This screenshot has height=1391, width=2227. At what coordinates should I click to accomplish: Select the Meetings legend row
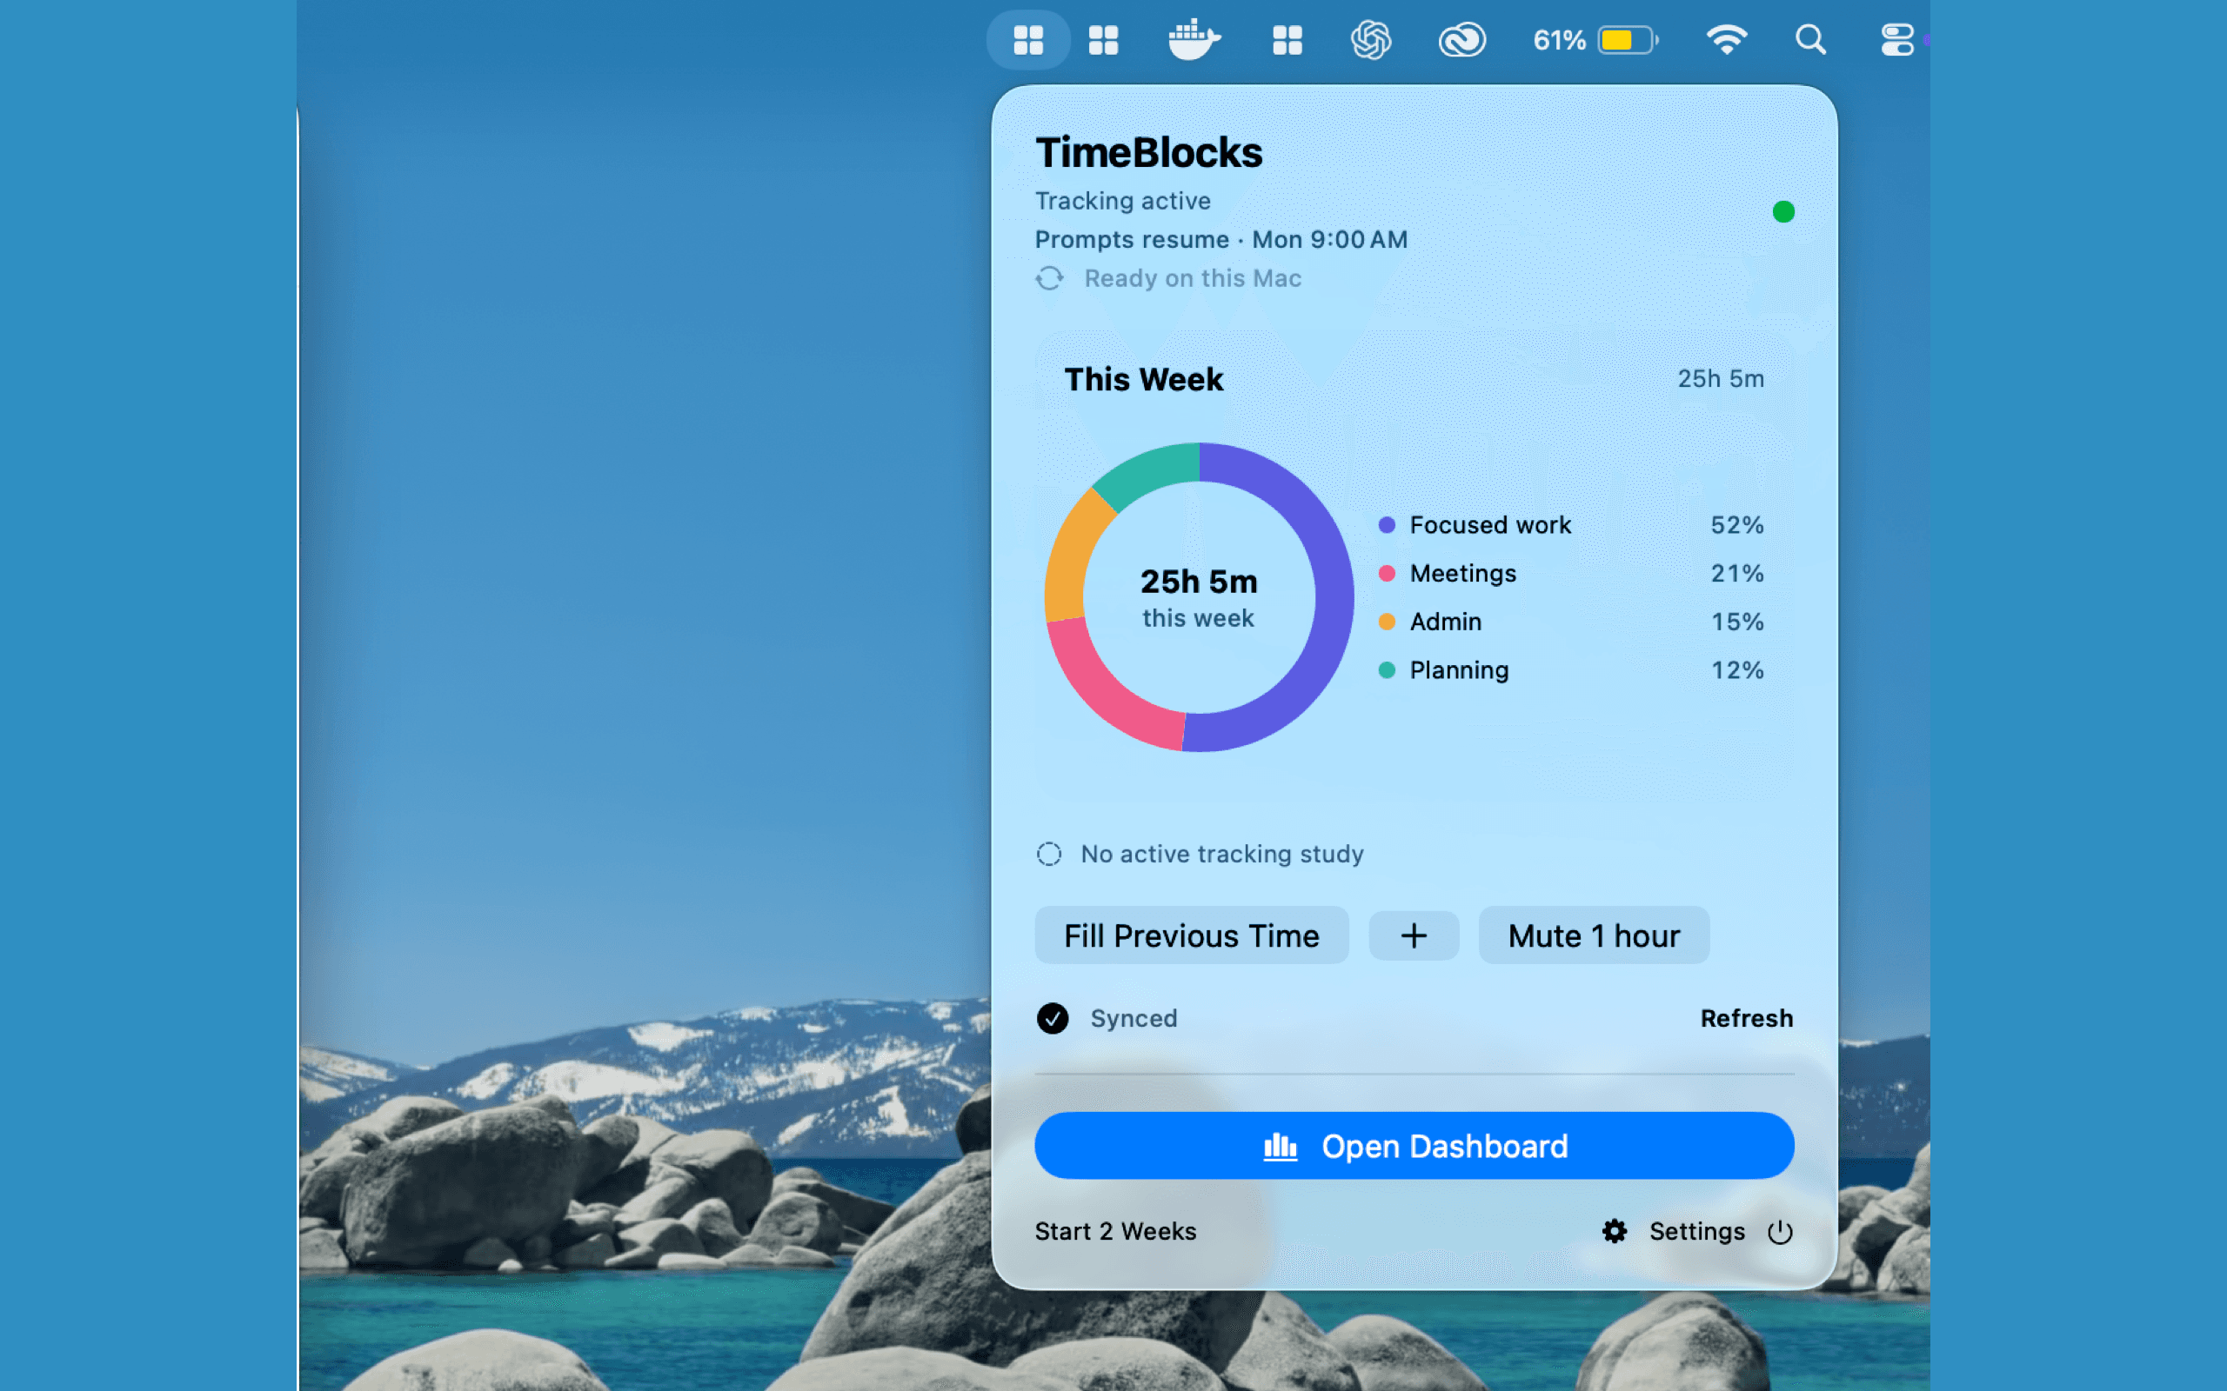(x=1570, y=573)
